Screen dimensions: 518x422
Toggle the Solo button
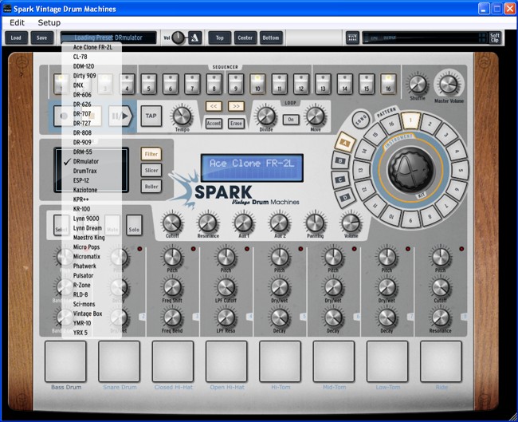[x=134, y=226]
